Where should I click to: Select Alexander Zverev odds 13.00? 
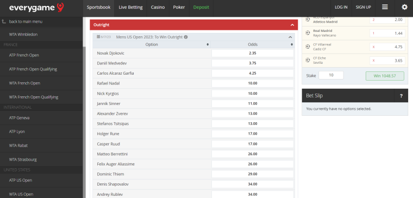pos(252,114)
